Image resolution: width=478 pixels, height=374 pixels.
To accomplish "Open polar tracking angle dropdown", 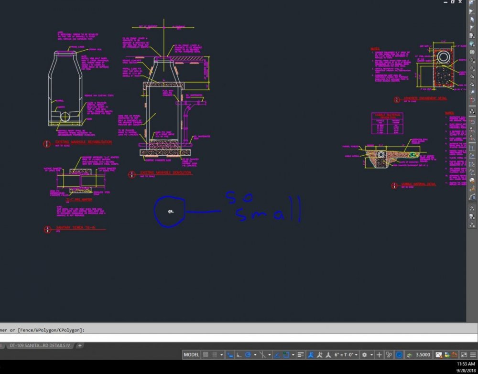I will (255, 355).
